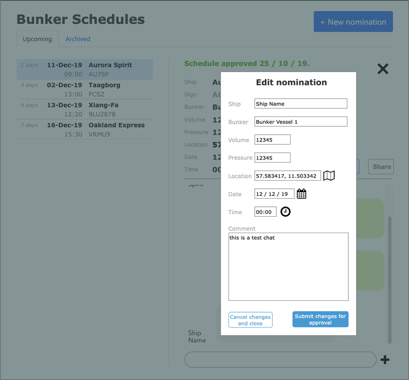This screenshot has width=409, height=380.
Task: Select the Oakland Express schedule row
Action: pyautogui.click(x=85, y=129)
